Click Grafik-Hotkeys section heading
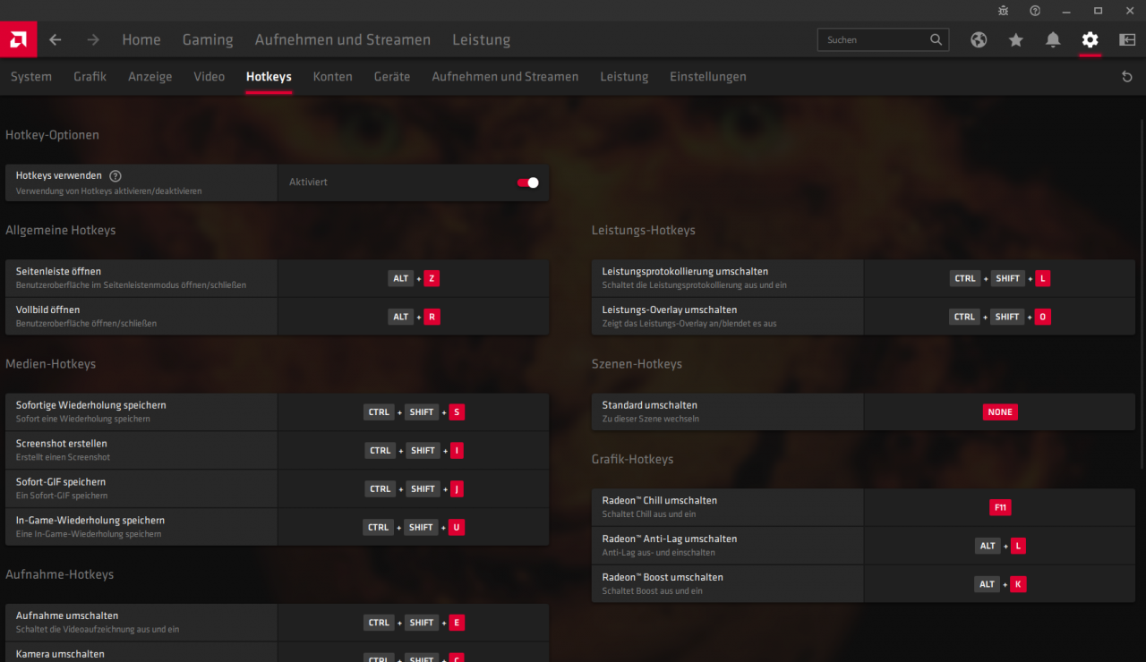The image size is (1146, 662). 632,459
